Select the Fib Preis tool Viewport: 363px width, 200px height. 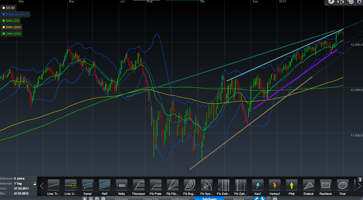tap(155, 185)
